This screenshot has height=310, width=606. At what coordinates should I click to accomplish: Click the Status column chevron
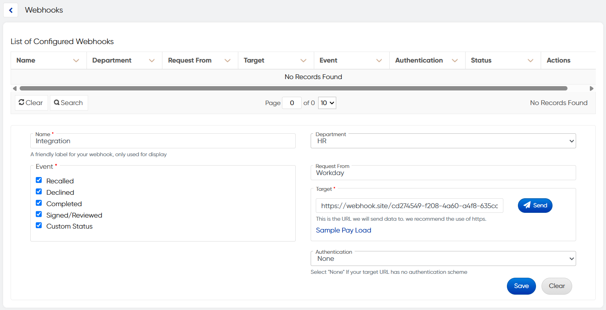point(530,61)
